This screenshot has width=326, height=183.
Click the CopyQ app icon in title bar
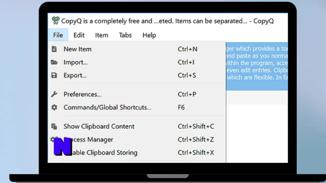click(x=55, y=21)
